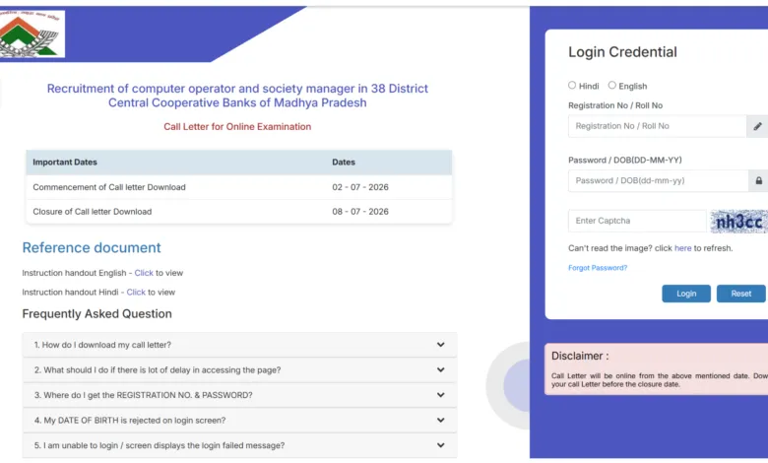Click the 'Disclaimer :' heading
The image size is (768, 463).
coord(580,357)
